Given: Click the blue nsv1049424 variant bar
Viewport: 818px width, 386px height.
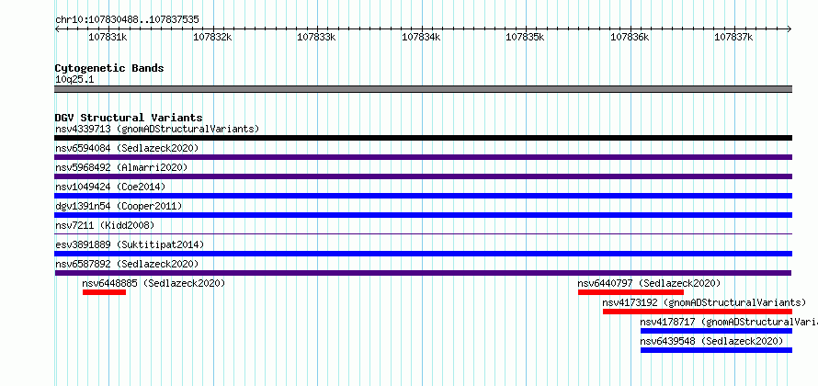Looking at the screenshot, I should click(423, 196).
